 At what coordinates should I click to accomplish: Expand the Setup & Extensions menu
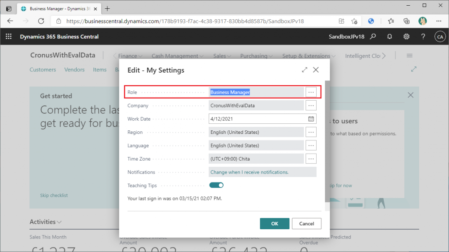[309, 56]
